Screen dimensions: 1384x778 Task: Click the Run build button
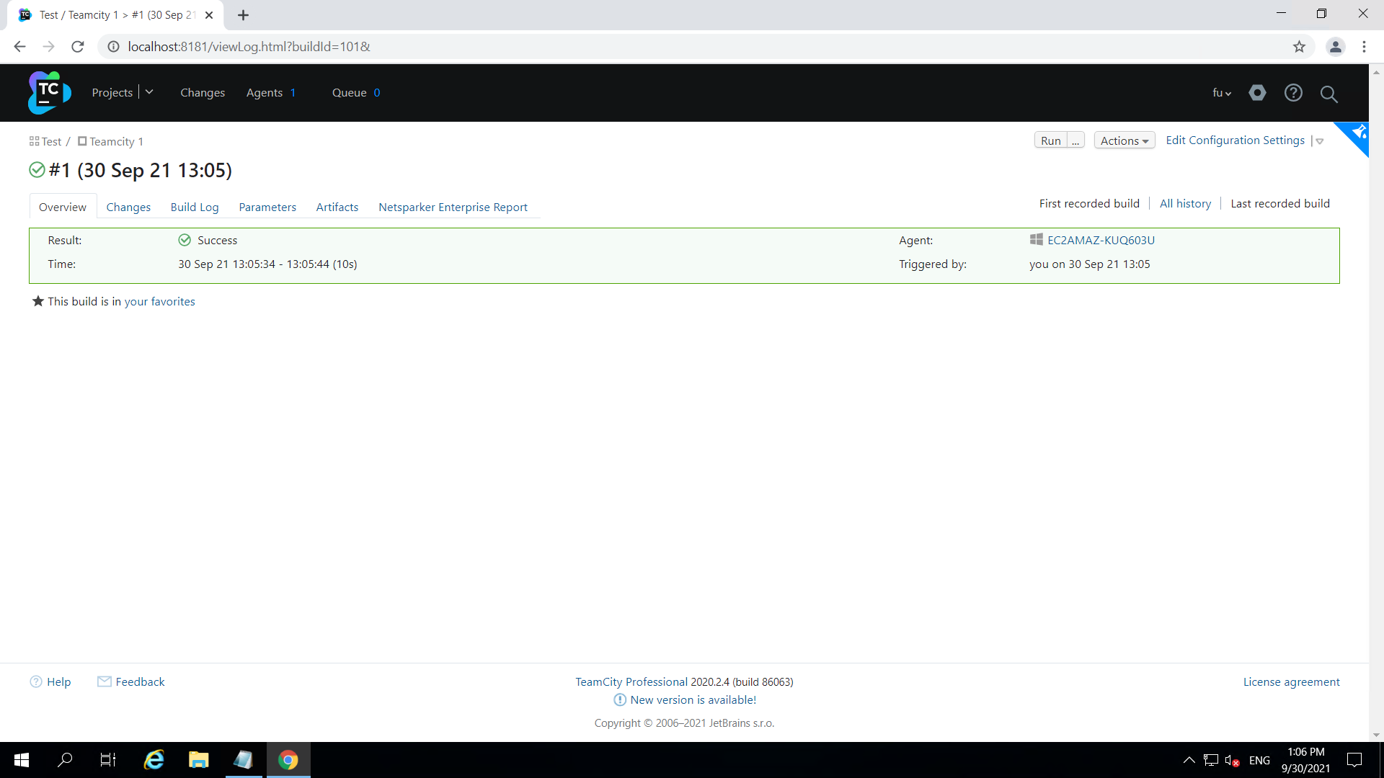[x=1050, y=140]
